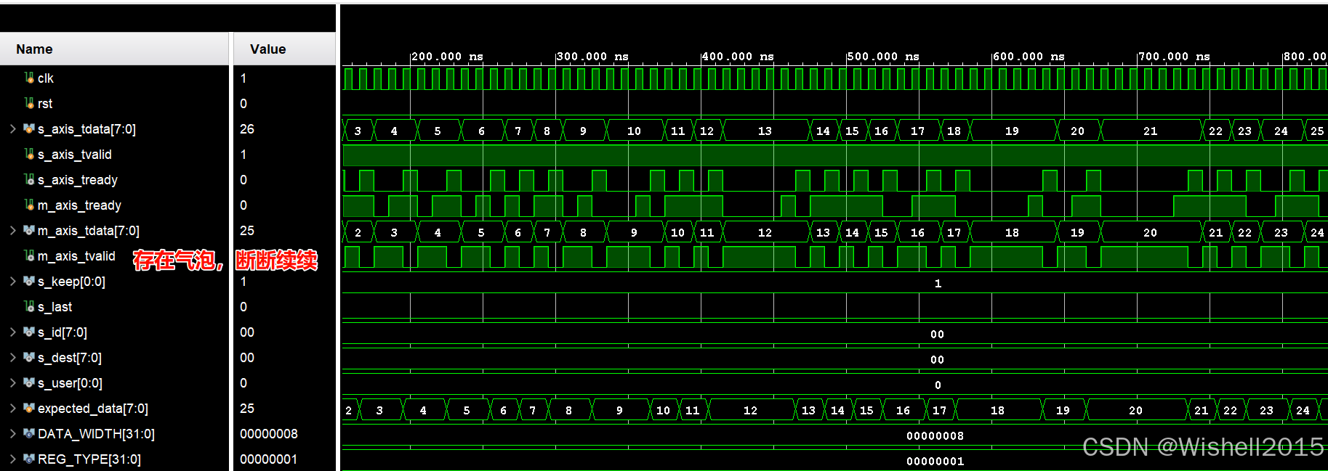Select the s_last signal name
The height and width of the screenshot is (471, 1328).
pos(55,307)
